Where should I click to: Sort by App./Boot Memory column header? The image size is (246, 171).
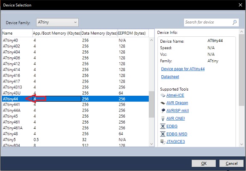[x=57, y=33]
